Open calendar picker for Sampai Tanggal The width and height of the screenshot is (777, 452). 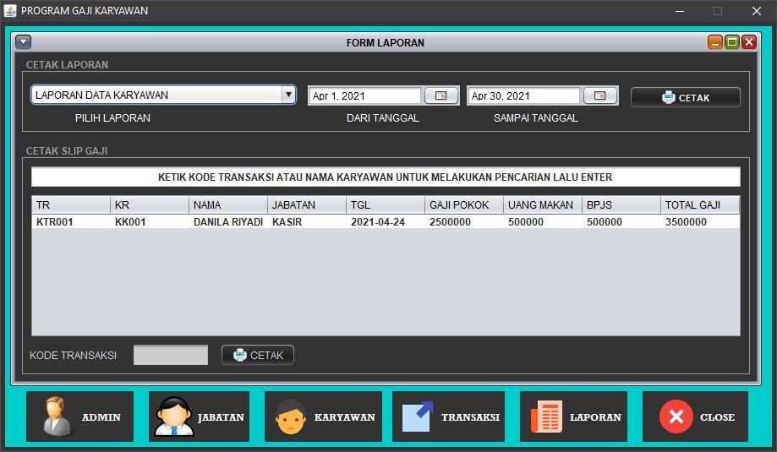[x=599, y=96]
